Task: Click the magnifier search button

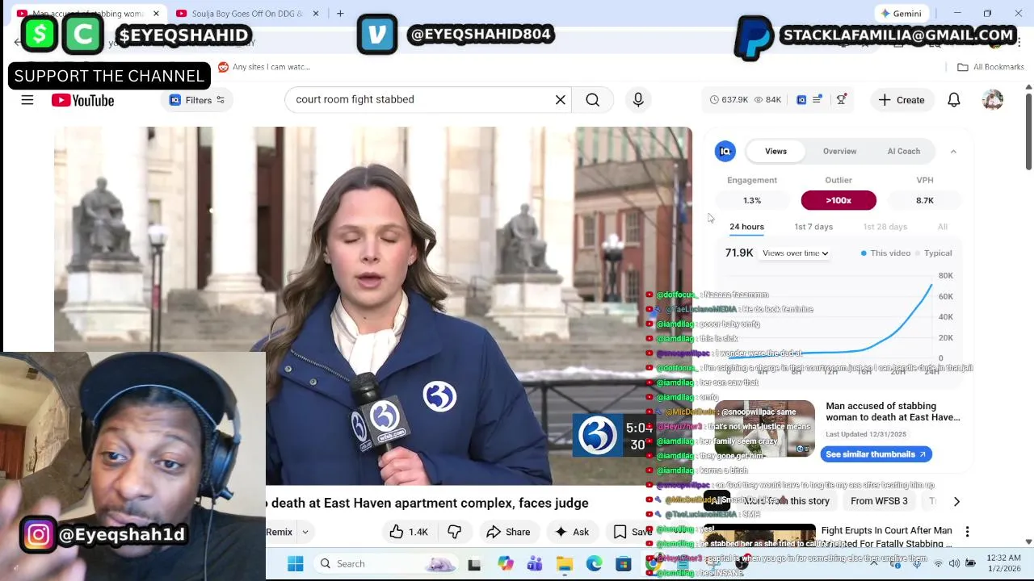Action: click(x=593, y=99)
